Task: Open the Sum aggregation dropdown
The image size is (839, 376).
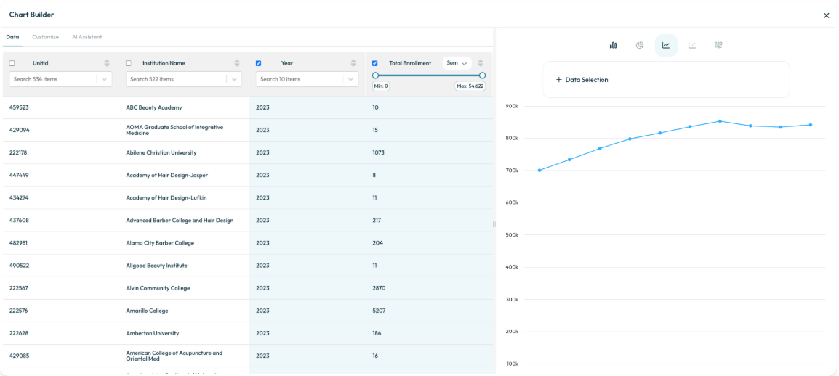Action: 457,63
